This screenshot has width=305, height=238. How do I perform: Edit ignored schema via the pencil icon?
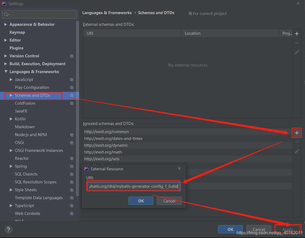(x=297, y=151)
